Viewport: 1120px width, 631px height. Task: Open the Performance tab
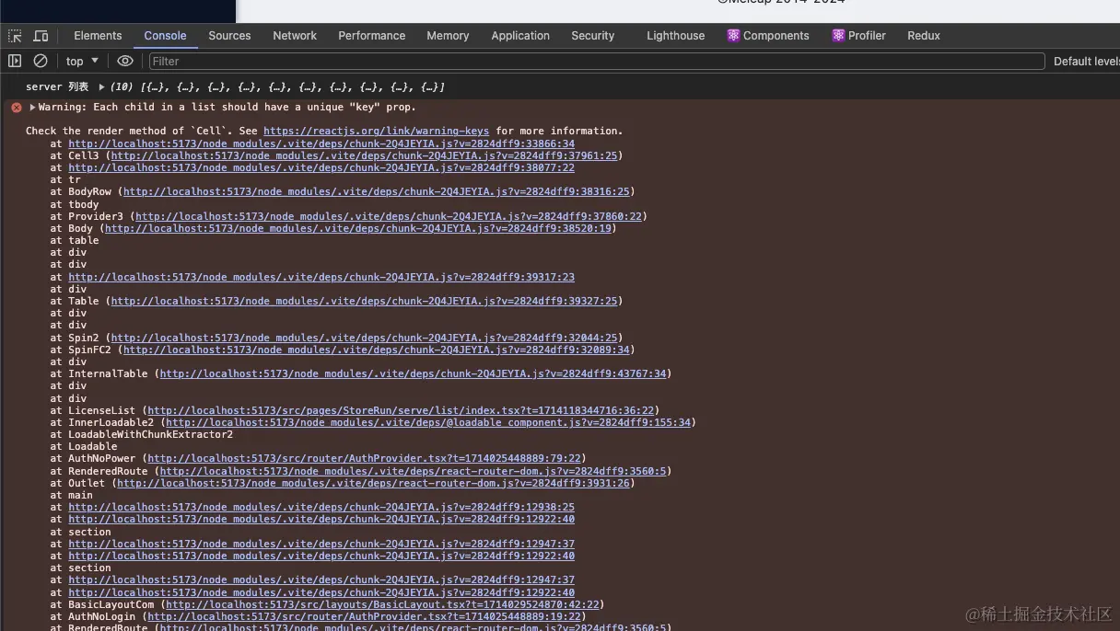(x=371, y=36)
